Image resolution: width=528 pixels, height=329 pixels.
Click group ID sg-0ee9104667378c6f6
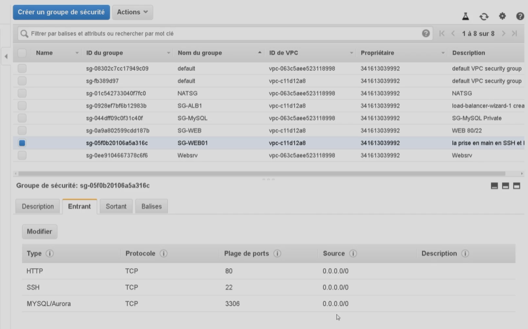[x=117, y=156]
